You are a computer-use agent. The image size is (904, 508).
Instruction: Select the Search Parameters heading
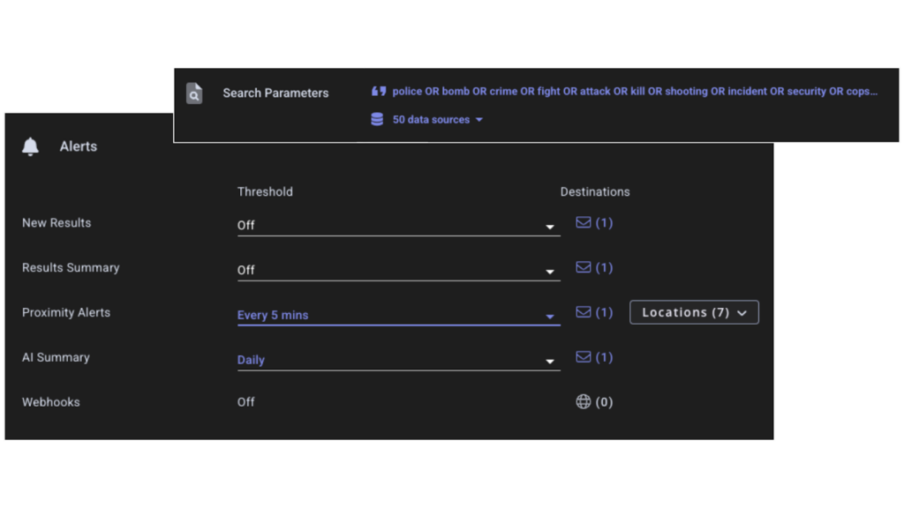[275, 93]
